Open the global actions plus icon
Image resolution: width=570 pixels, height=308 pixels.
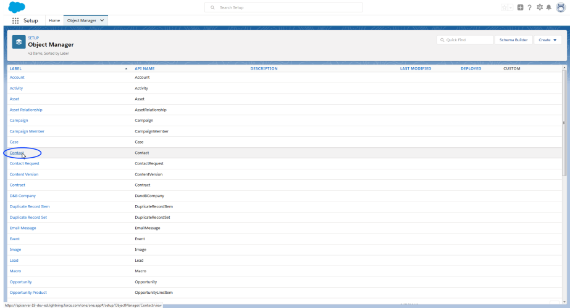(x=520, y=7)
